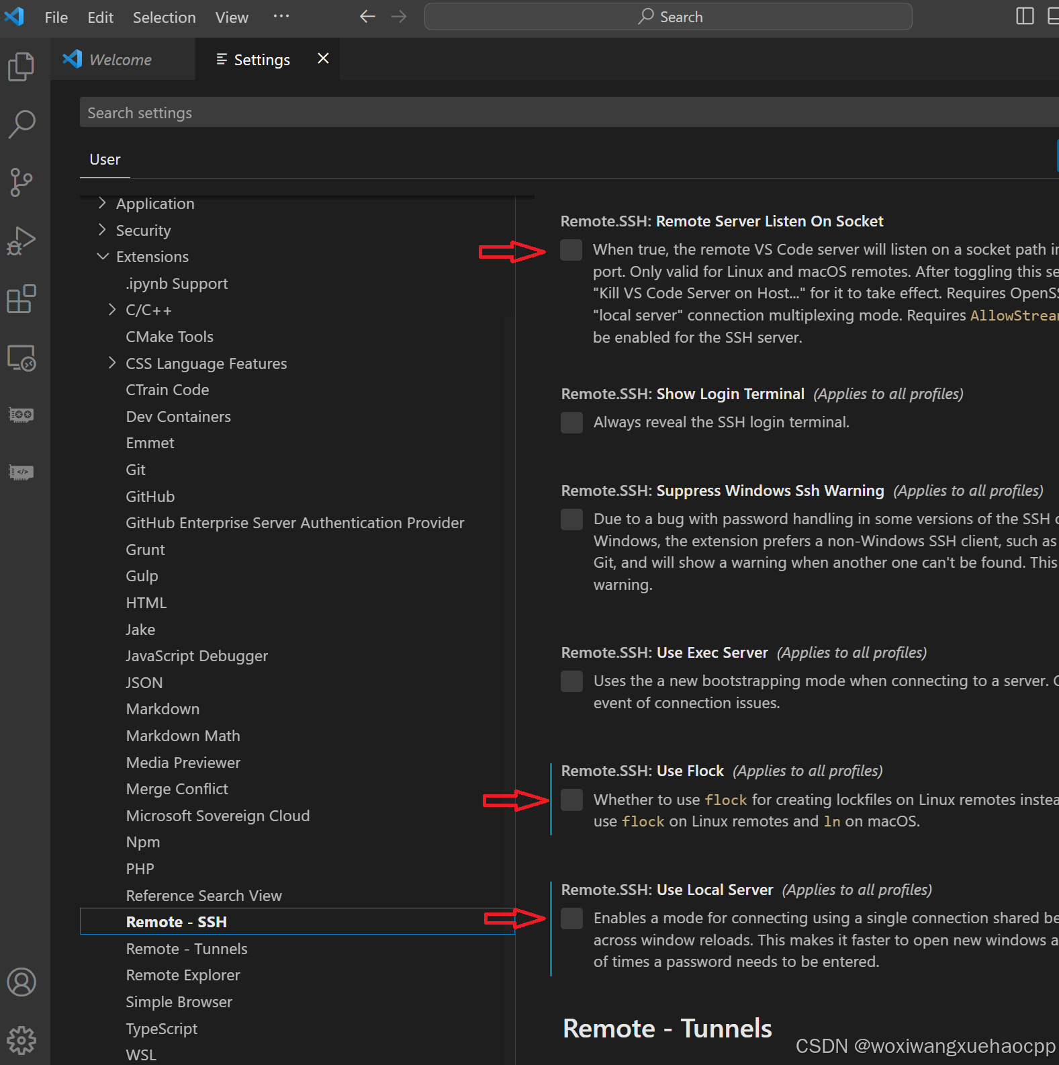Select Remote Explorer in settings tree

click(x=183, y=975)
